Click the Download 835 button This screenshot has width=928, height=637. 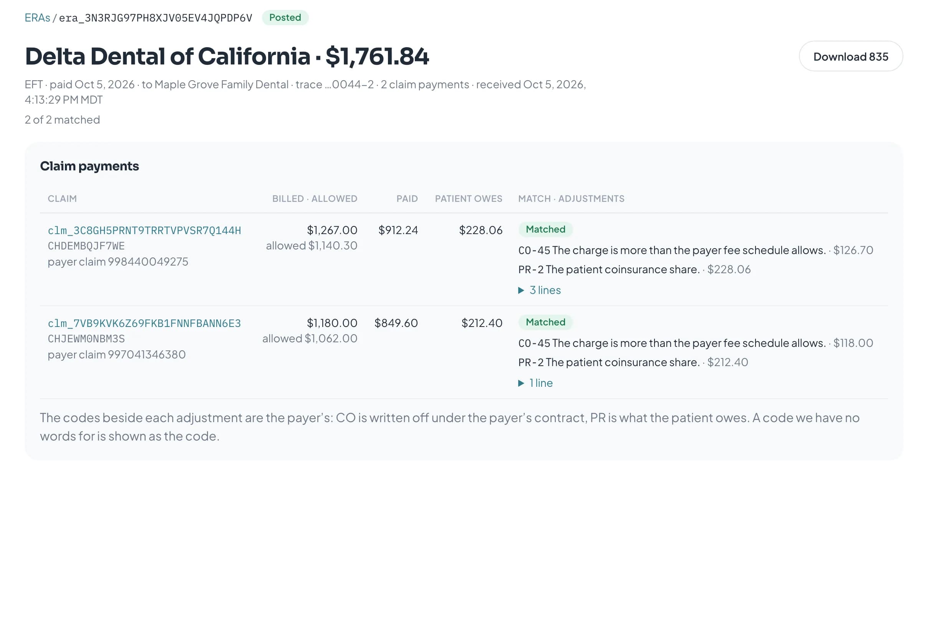pyautogui.click(x=850, y=56)
